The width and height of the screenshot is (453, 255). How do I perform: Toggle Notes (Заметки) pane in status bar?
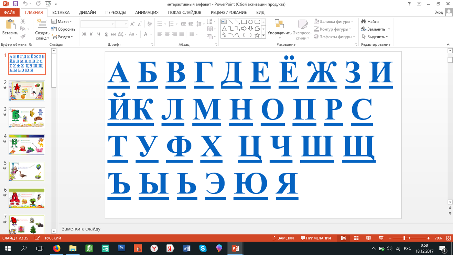point(283,238)
